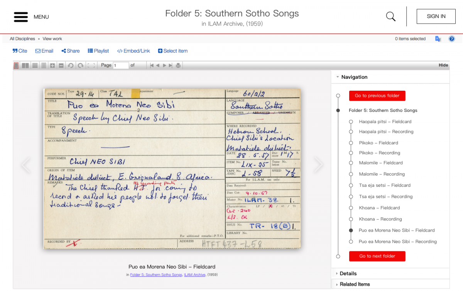Click the Page number input field

(x=120, y=66)
